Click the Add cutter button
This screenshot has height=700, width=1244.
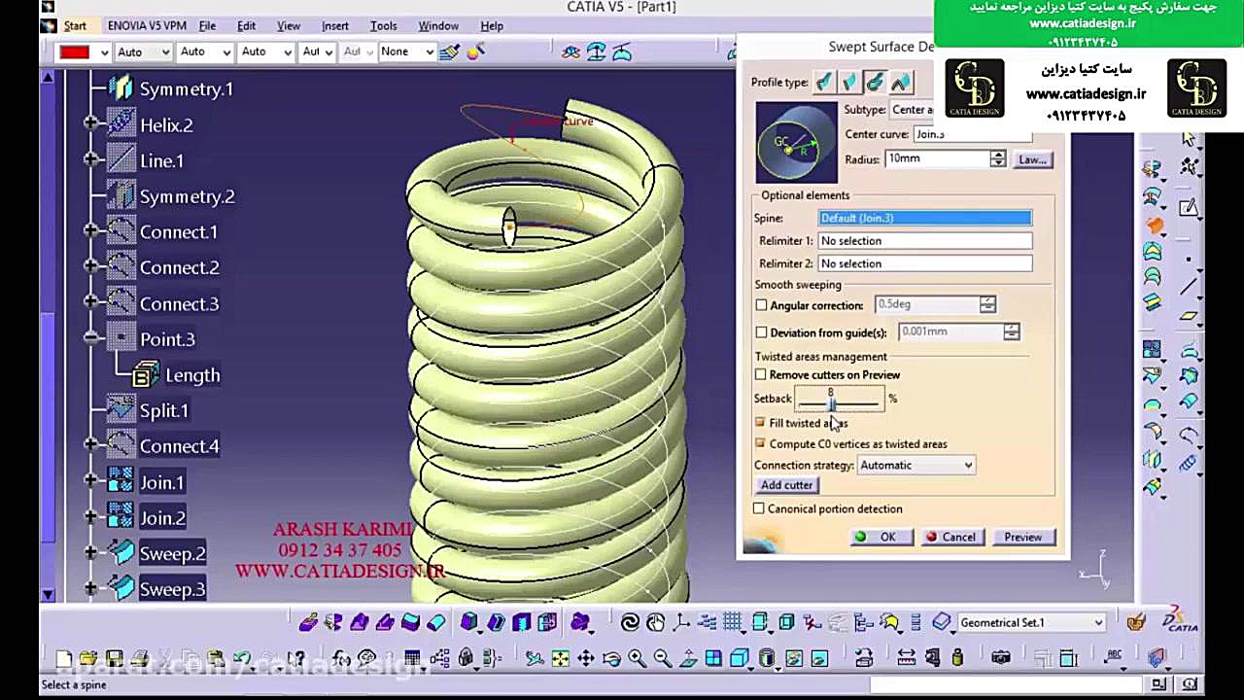pos(786,485)
